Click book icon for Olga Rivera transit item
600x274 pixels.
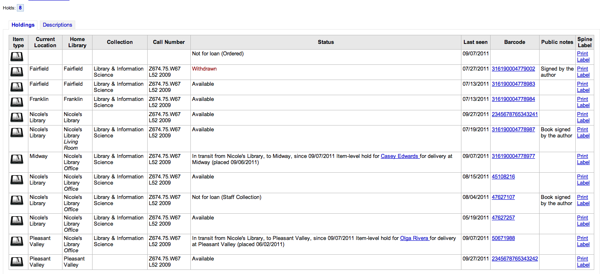pos(17,242)
